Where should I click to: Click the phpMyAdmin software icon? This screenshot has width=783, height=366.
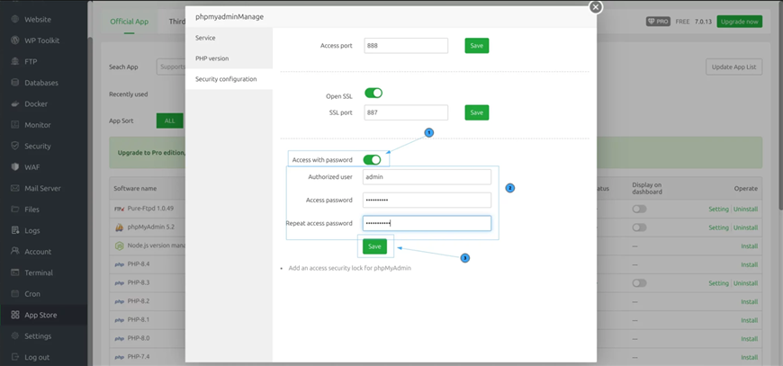(119, 228)
